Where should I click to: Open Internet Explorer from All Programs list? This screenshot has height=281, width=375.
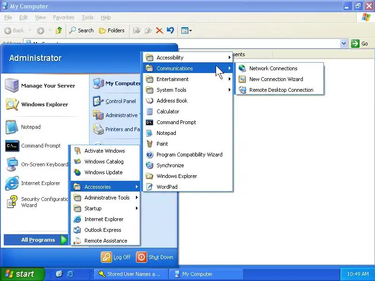coord(105,219)
